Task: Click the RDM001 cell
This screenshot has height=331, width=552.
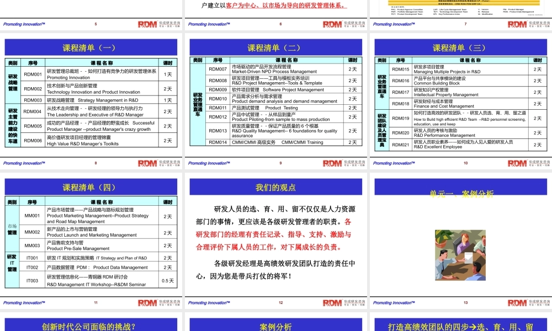Action: click(33, 74)
